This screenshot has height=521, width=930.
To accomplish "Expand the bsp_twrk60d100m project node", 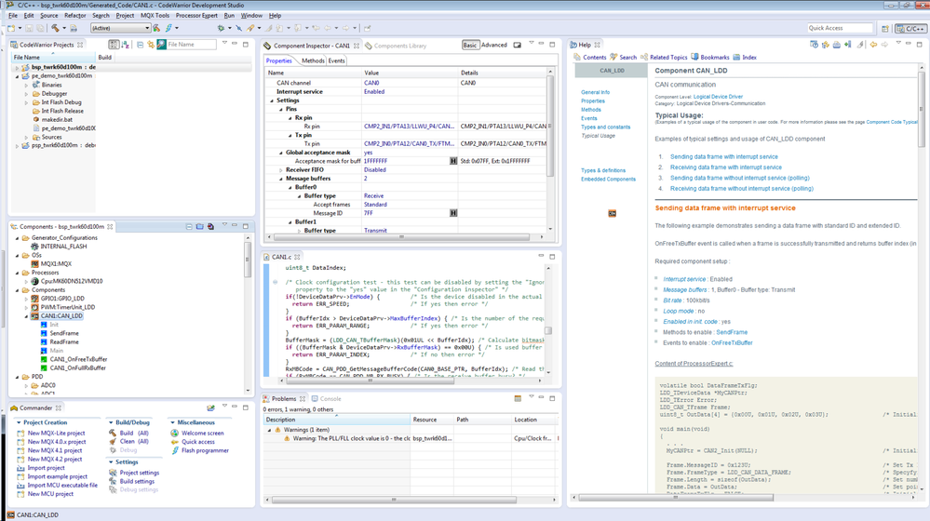I will coord(16,67).
